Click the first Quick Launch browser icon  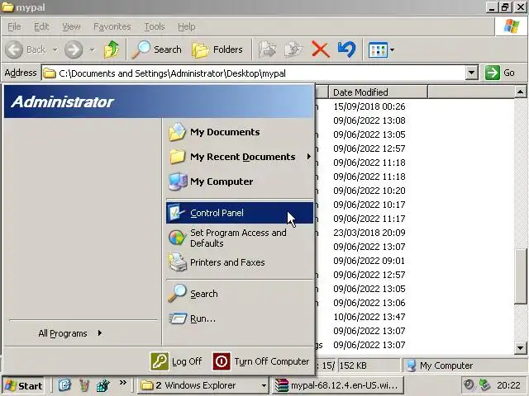pos(64,385)
